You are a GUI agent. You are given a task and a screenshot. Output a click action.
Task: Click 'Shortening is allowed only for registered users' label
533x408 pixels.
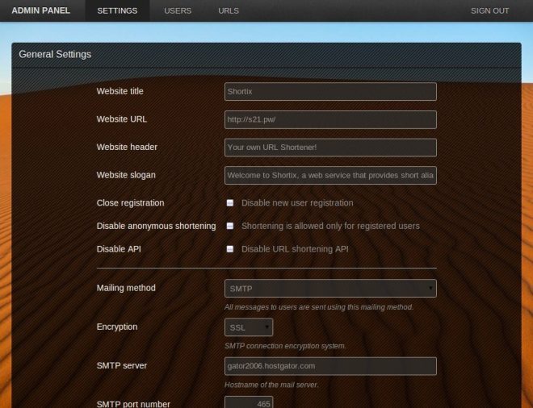[330, 227]
